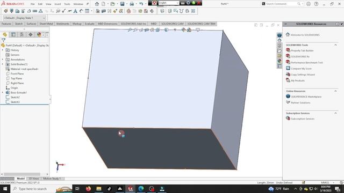Click the green button on recorder overlay
The height and width of the screenshot is (193, 344).
tap(193, 3)
